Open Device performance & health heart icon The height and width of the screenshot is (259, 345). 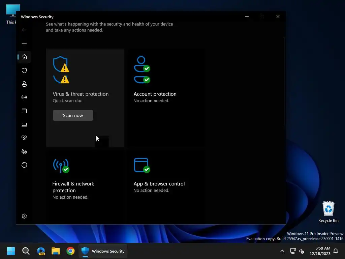(x=24, y=138)
